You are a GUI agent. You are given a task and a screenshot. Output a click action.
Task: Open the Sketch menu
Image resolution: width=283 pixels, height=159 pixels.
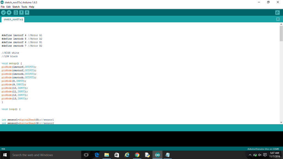[16, 7]
